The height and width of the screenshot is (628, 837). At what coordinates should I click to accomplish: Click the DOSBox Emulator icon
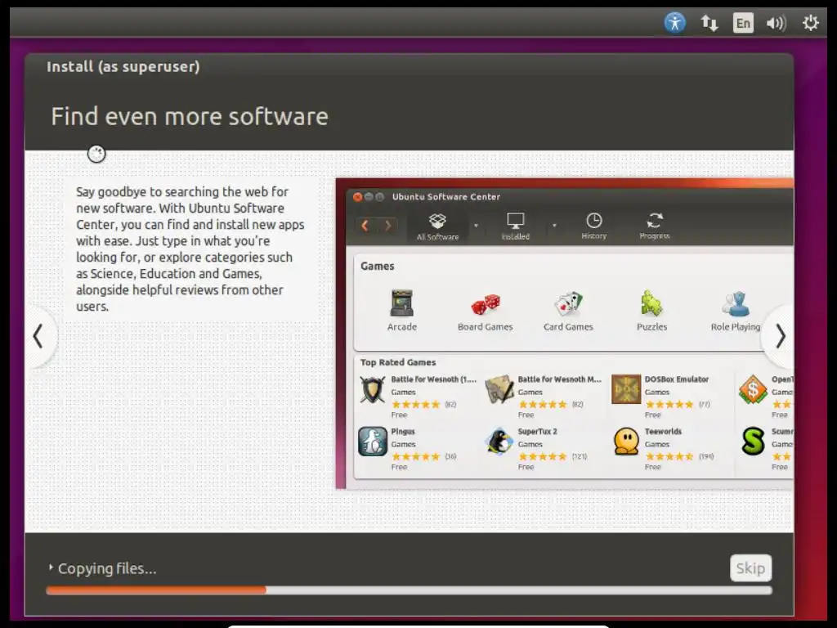tap(626, 389)
